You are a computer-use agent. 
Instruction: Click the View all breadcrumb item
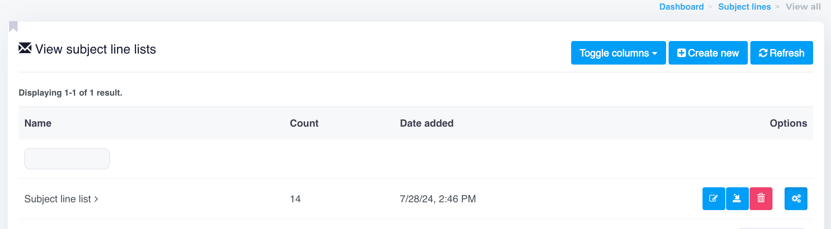(803, 7)
